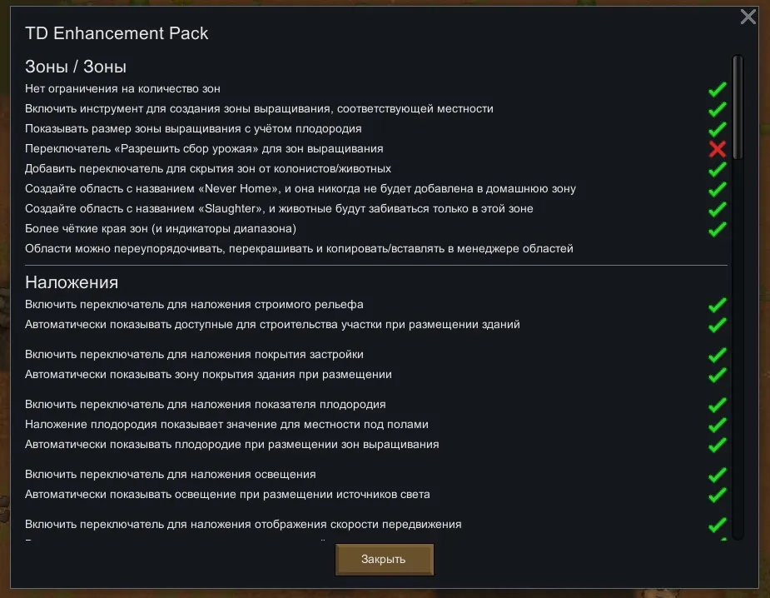Viewport: 770px width, 598px height.
Task: Toggle «Показывать размер зоны выращивания» checkmark
Action: pyautogui.click(x=717, y=129)
